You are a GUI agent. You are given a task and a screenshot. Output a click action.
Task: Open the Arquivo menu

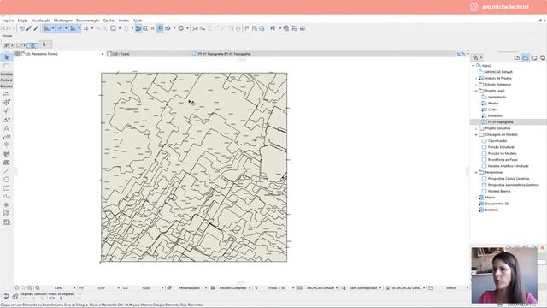(x=8, y=21)
